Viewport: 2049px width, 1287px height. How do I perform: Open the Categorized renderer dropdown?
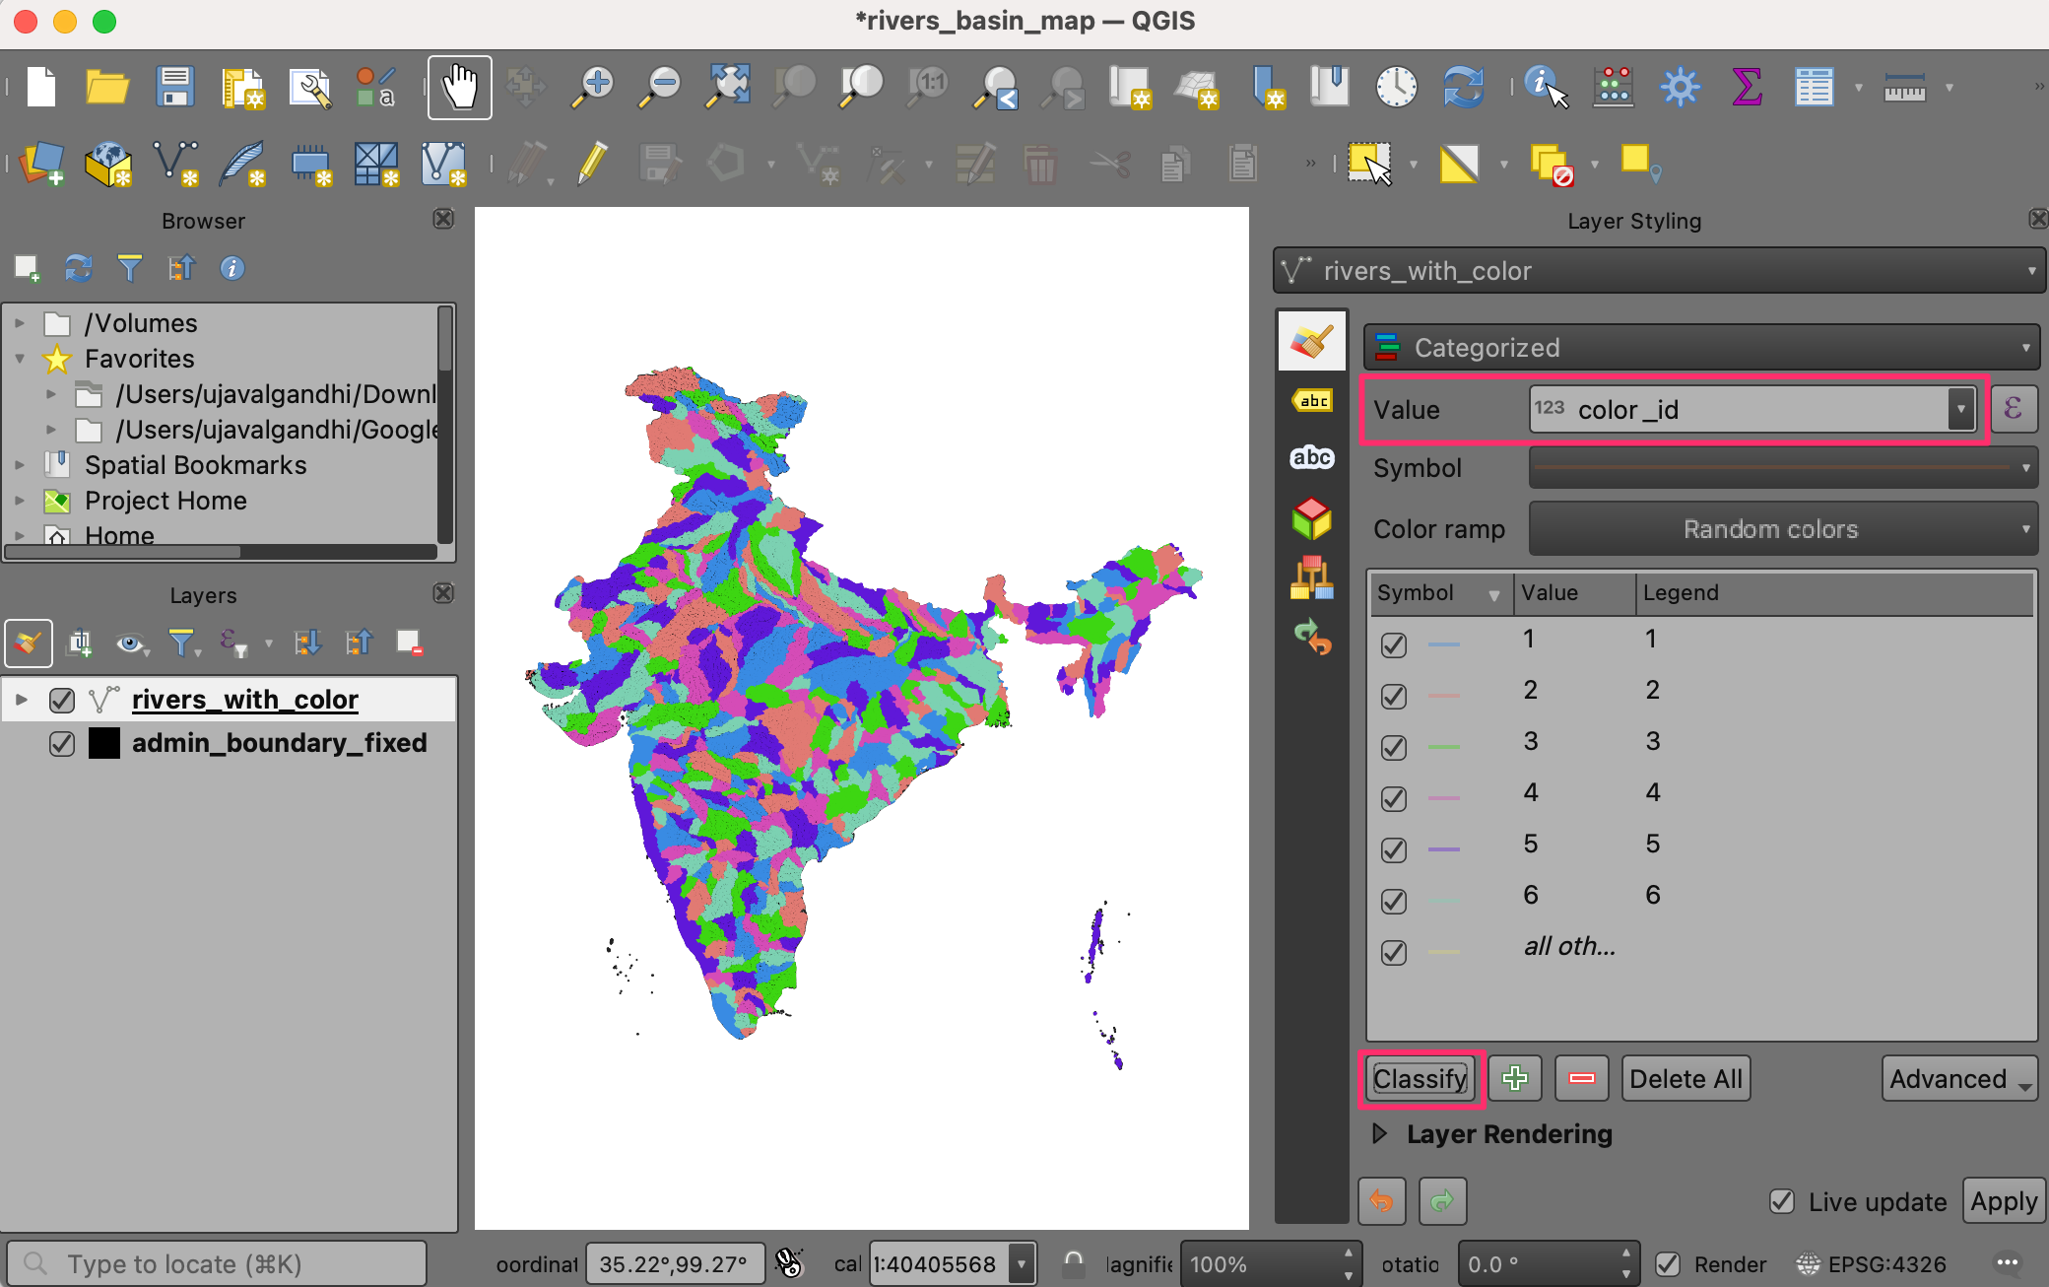pyautogui.click(x=1701, y=348)
